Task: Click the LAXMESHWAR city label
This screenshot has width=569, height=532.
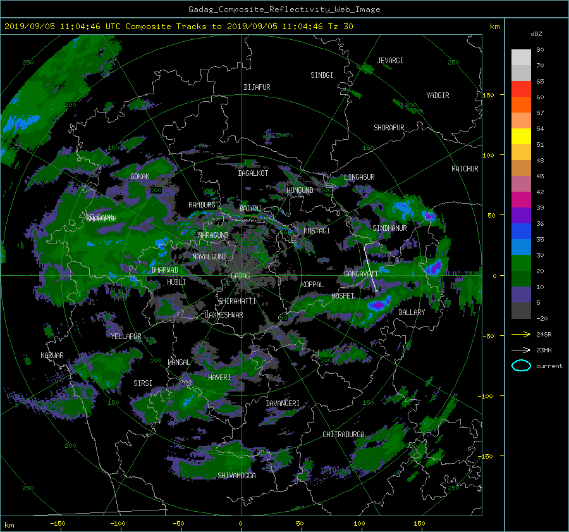Action: (x=224, y=315)
